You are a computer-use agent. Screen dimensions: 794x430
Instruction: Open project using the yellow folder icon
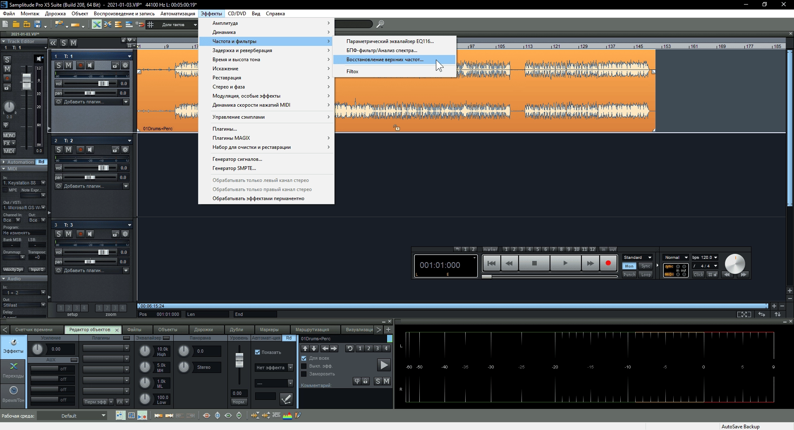point(16,24)
